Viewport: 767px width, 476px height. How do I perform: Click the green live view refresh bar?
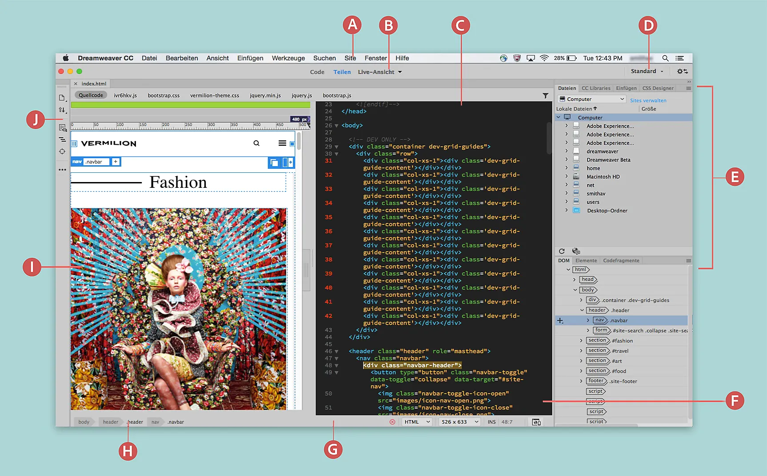[190, 105]
